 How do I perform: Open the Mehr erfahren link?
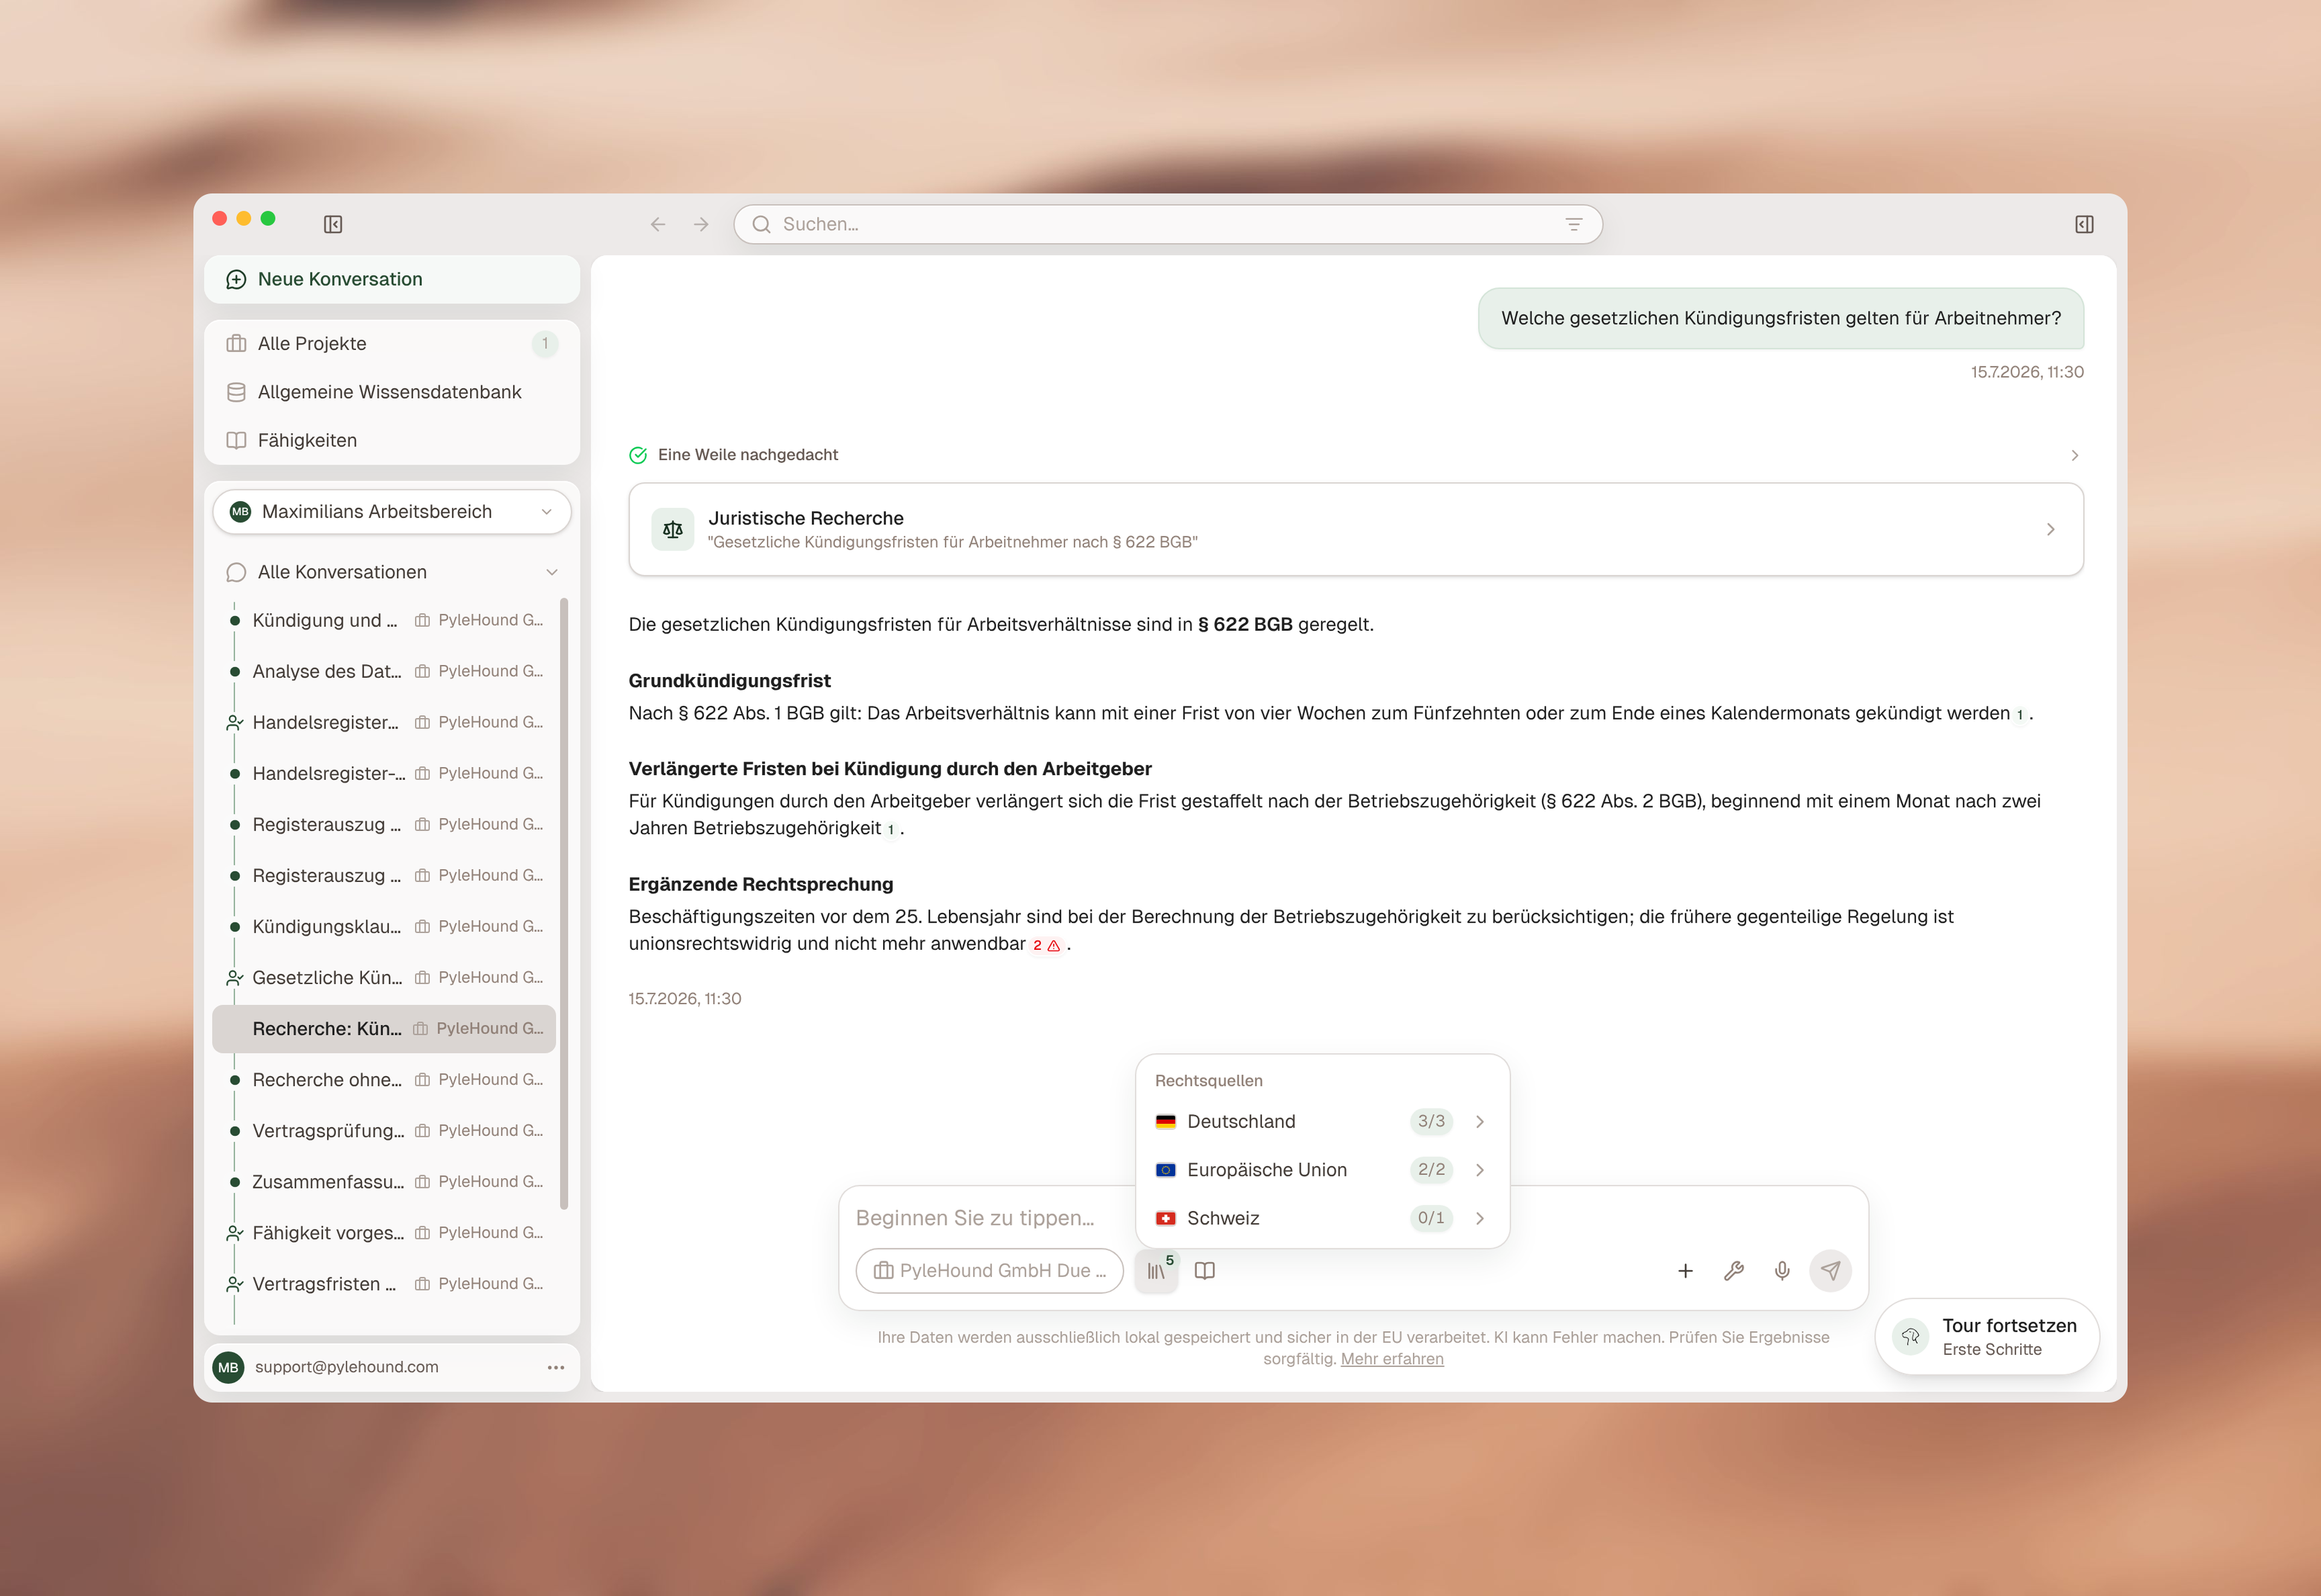pyautogui.click(x=1391, y=1359)
